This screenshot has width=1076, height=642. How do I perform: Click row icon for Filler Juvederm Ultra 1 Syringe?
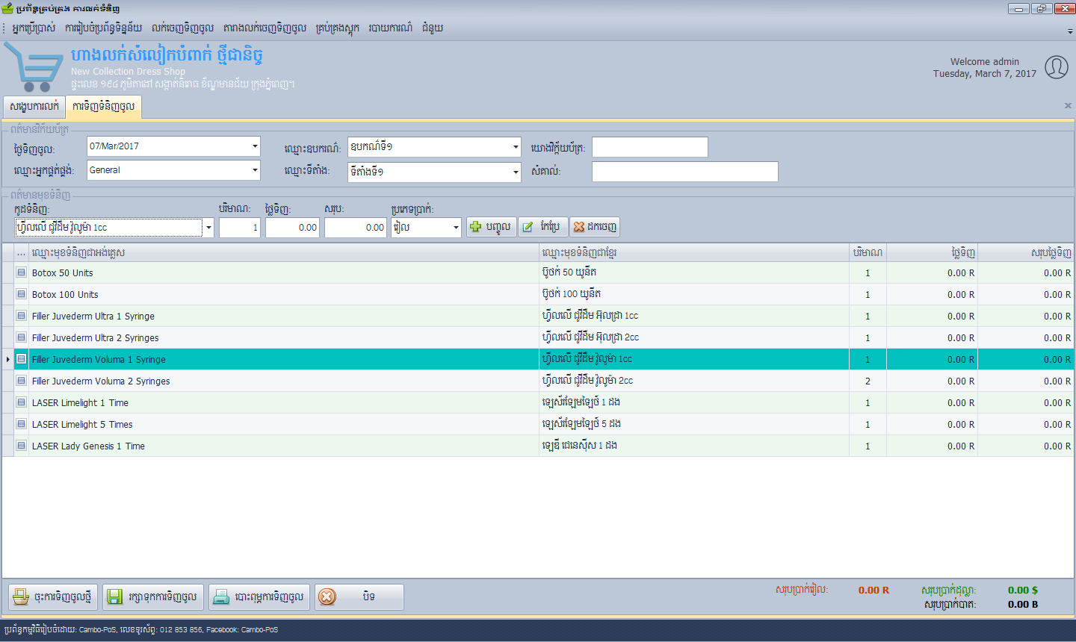(22, 316)
